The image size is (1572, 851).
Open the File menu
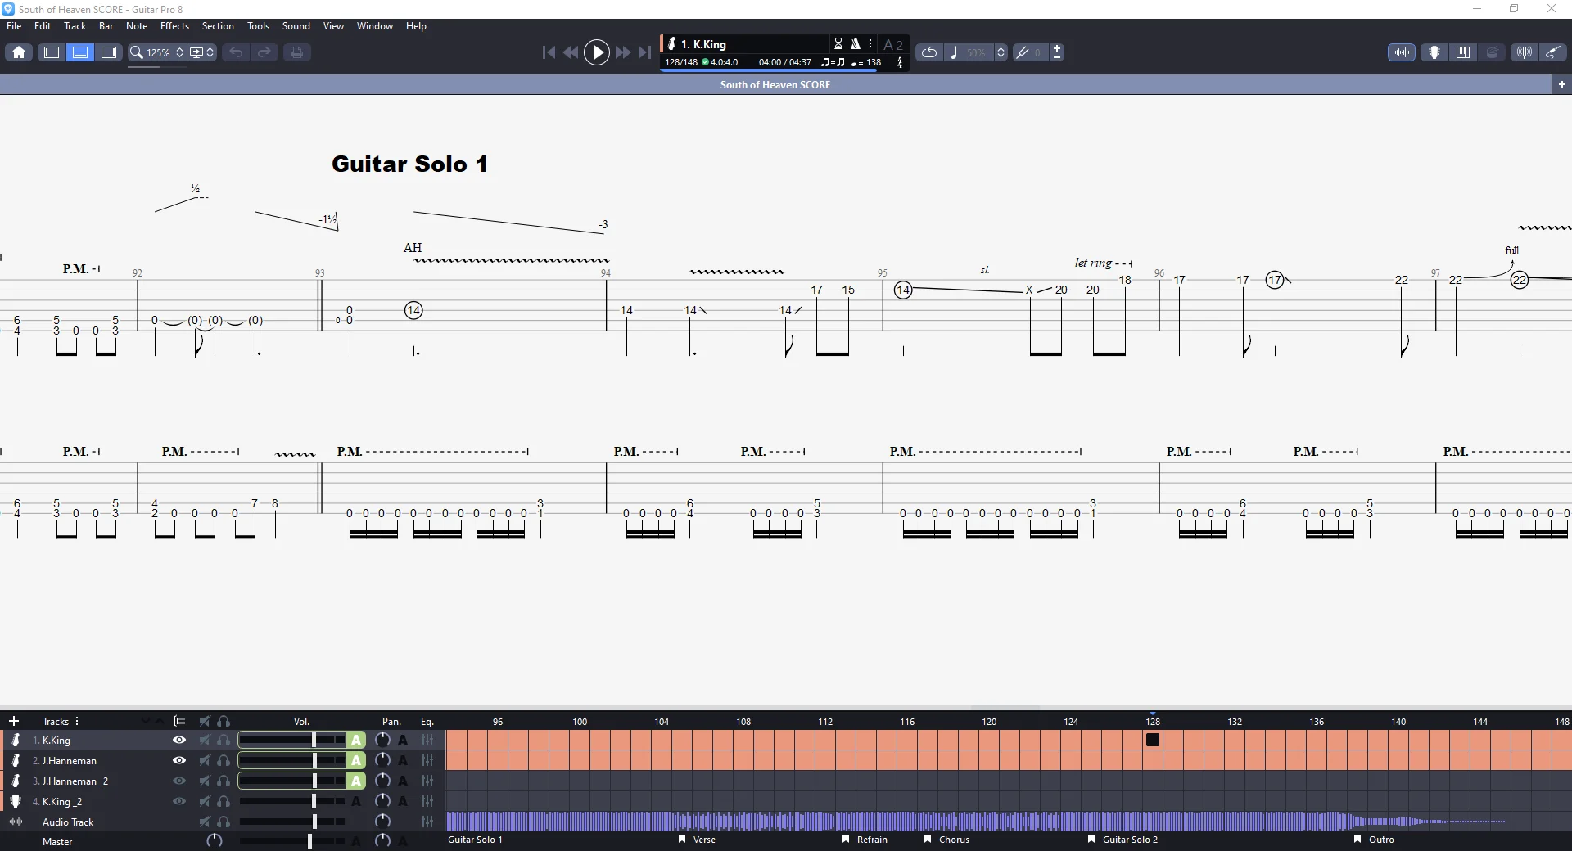(14, 26)
